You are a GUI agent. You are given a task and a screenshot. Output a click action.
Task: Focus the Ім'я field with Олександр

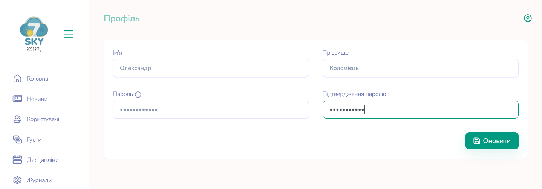tap(211, 68)
